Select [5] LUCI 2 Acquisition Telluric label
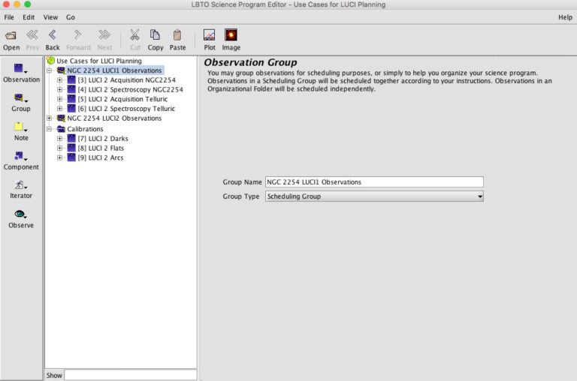Screen dimensions: 577x381 click(122, 99)
